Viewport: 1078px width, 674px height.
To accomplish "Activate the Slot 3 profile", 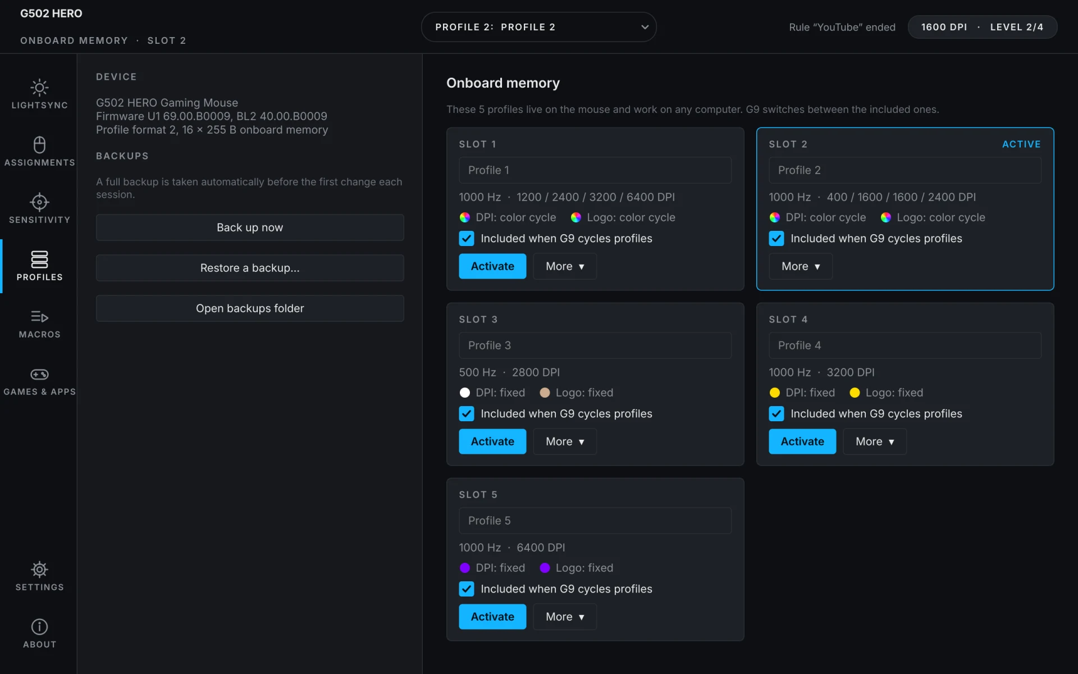I will pyautogui.click(x=492, y=441).
